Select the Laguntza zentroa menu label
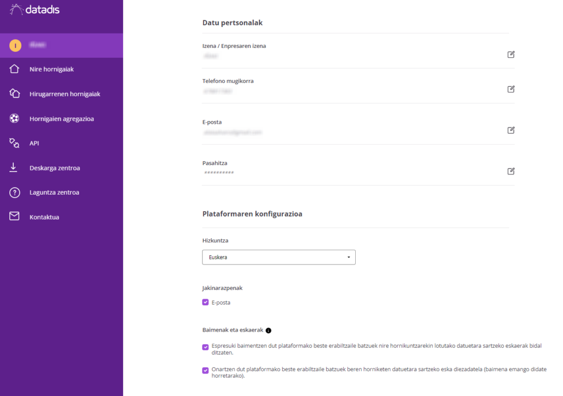 [54, 193]
